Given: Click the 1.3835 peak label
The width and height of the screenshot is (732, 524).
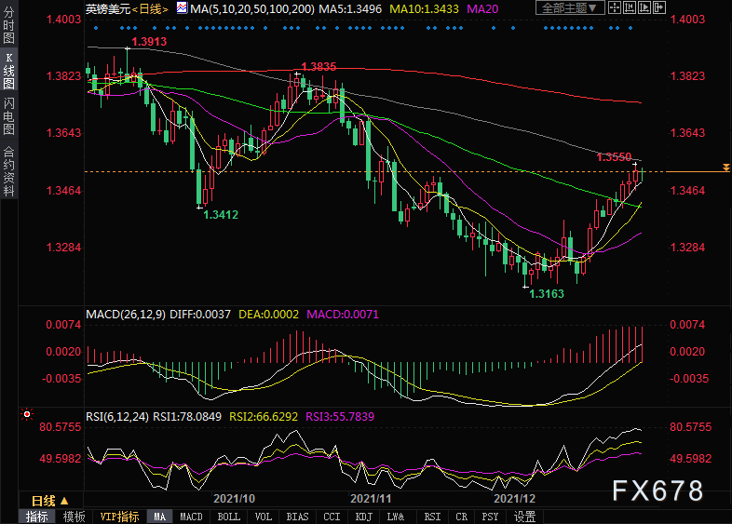Looking at the screenshot, I should pos(319,67).
